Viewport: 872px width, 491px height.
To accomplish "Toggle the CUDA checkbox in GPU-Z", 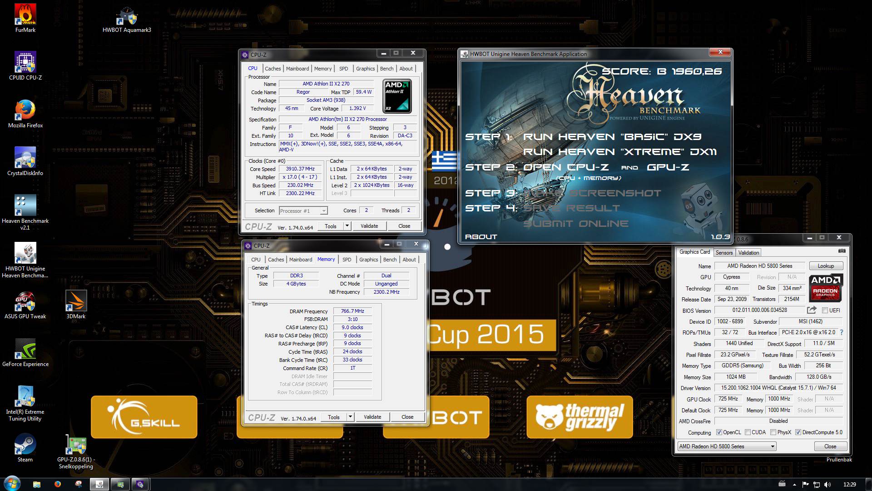I will click(x=748, y=432).
